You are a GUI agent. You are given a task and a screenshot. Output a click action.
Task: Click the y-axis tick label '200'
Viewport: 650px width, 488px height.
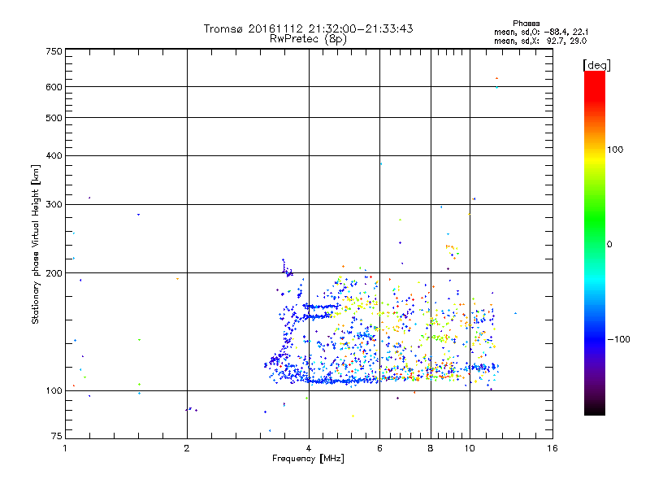[54, 273]
